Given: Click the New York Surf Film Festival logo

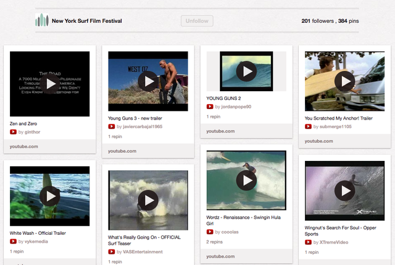Looking at the screenshot, I should tap(42, 20).
